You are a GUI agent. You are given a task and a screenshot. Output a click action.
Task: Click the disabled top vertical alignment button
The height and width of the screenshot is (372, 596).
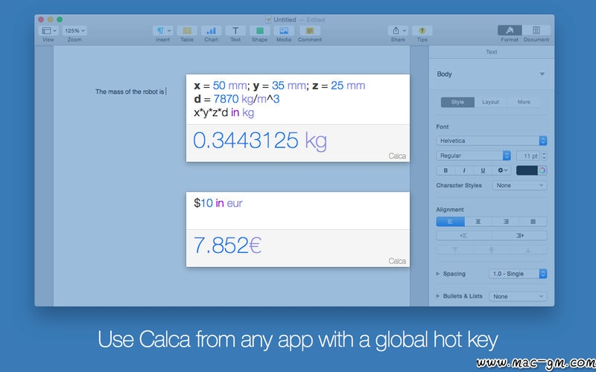coord(454,250)
